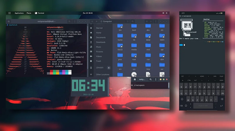Open the root folder
Viewport: 235px width, 131px height.
[x=134, y=57]
